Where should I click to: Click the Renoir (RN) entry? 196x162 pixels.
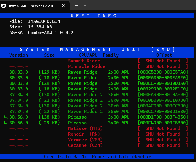[84, 134]
